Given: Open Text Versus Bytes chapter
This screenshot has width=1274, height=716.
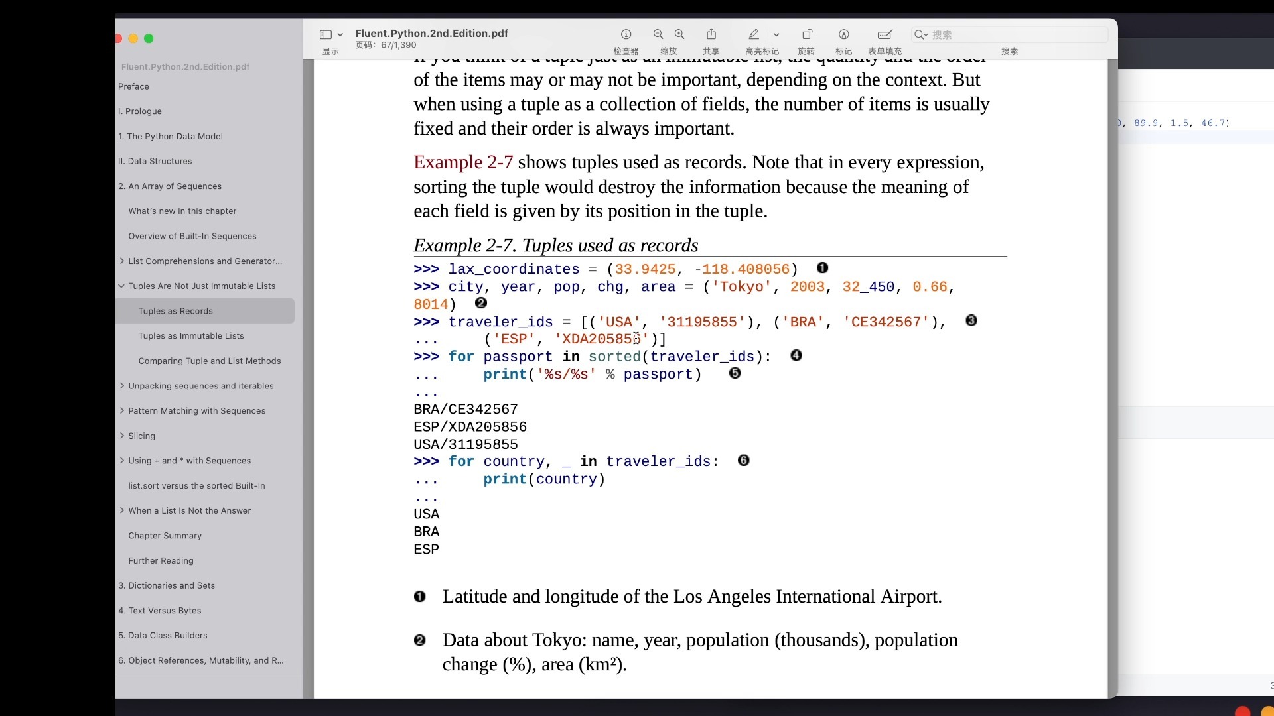Looking at the screenshot, I should tap(159, 611).
